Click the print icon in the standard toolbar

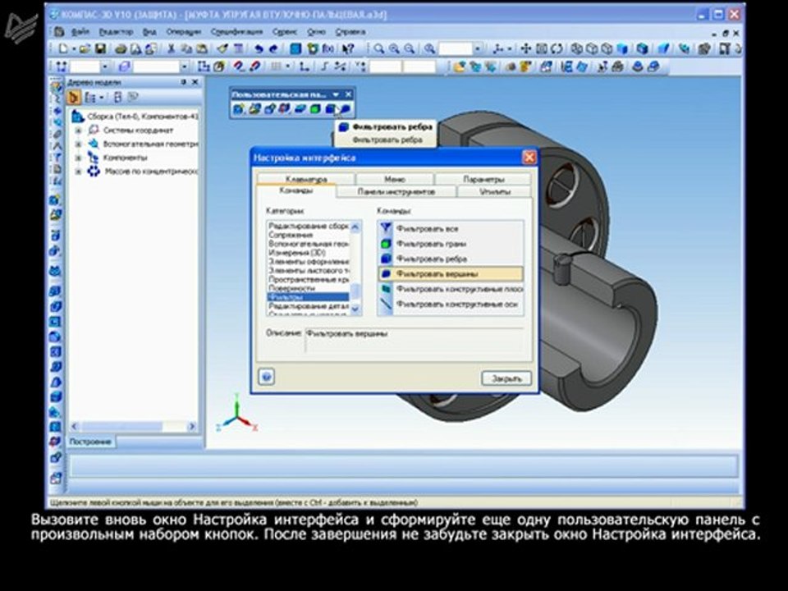[120, 49]
